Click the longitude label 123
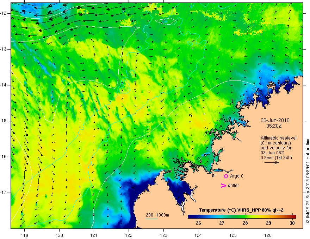This screenshot has height=239, width=310. pyautogui.click(x=163, y=235)
